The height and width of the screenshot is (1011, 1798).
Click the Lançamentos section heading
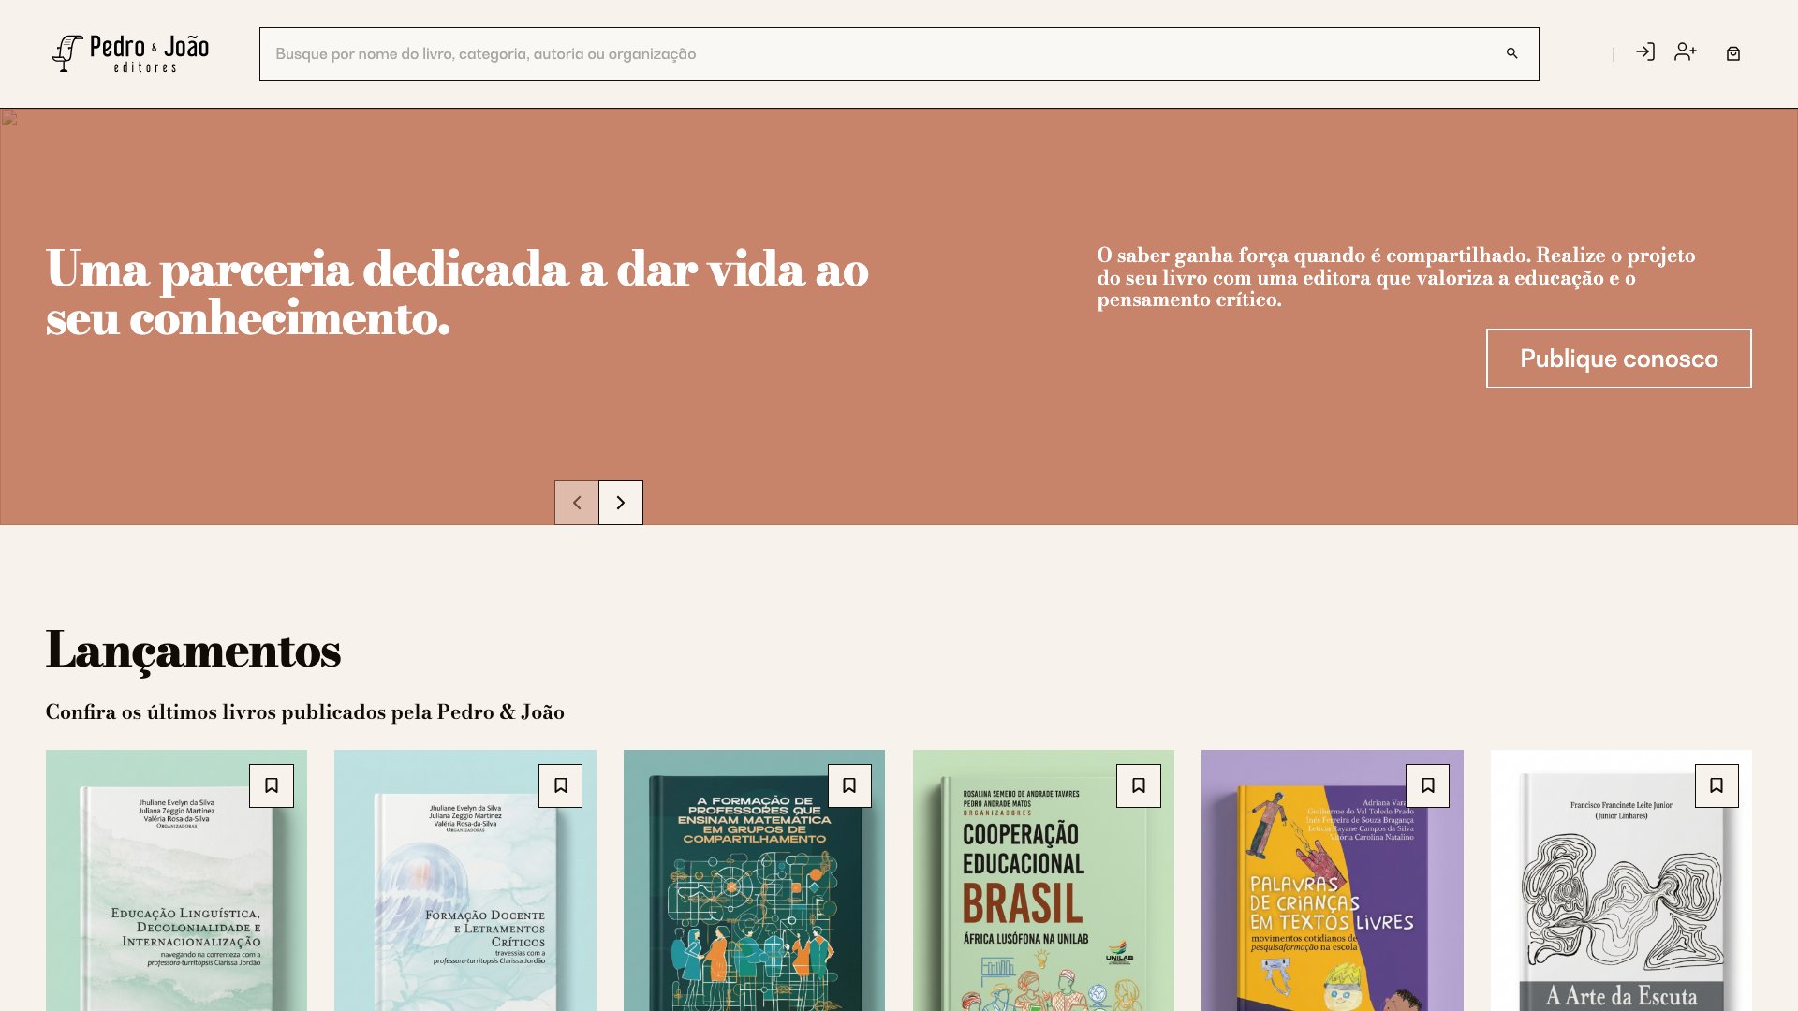193,650
